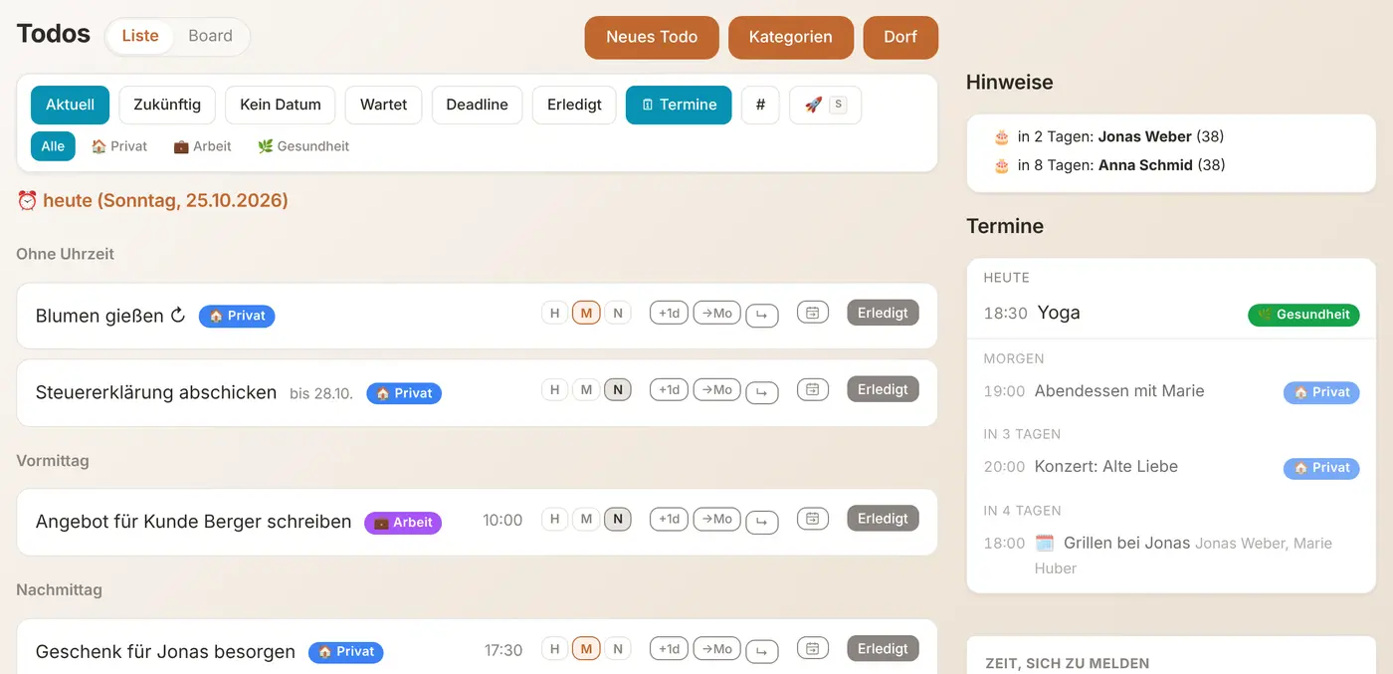The height and width of the screenshot is (674, 1393).
Task: Filter todos by Gesundheit category
Action: point(303,146)
